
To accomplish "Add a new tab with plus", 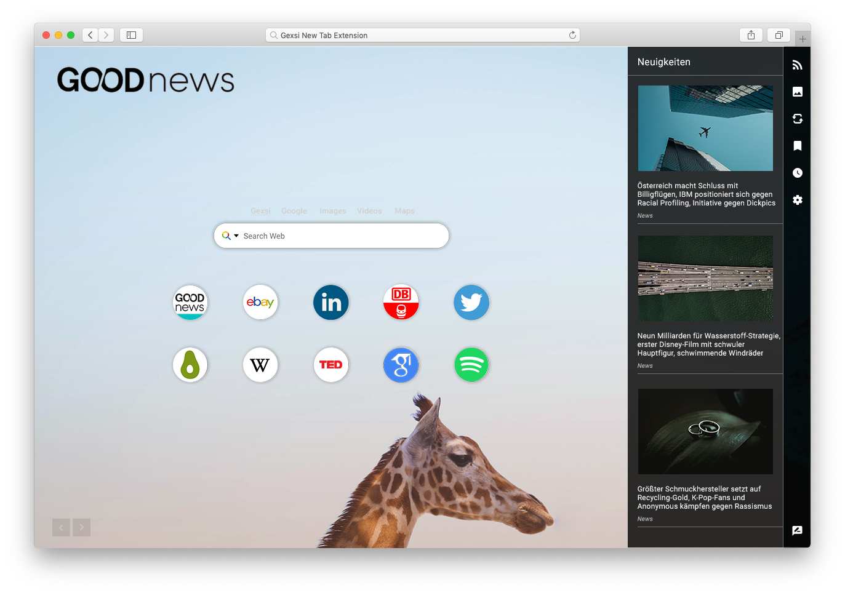I will (x=803, y=39).
